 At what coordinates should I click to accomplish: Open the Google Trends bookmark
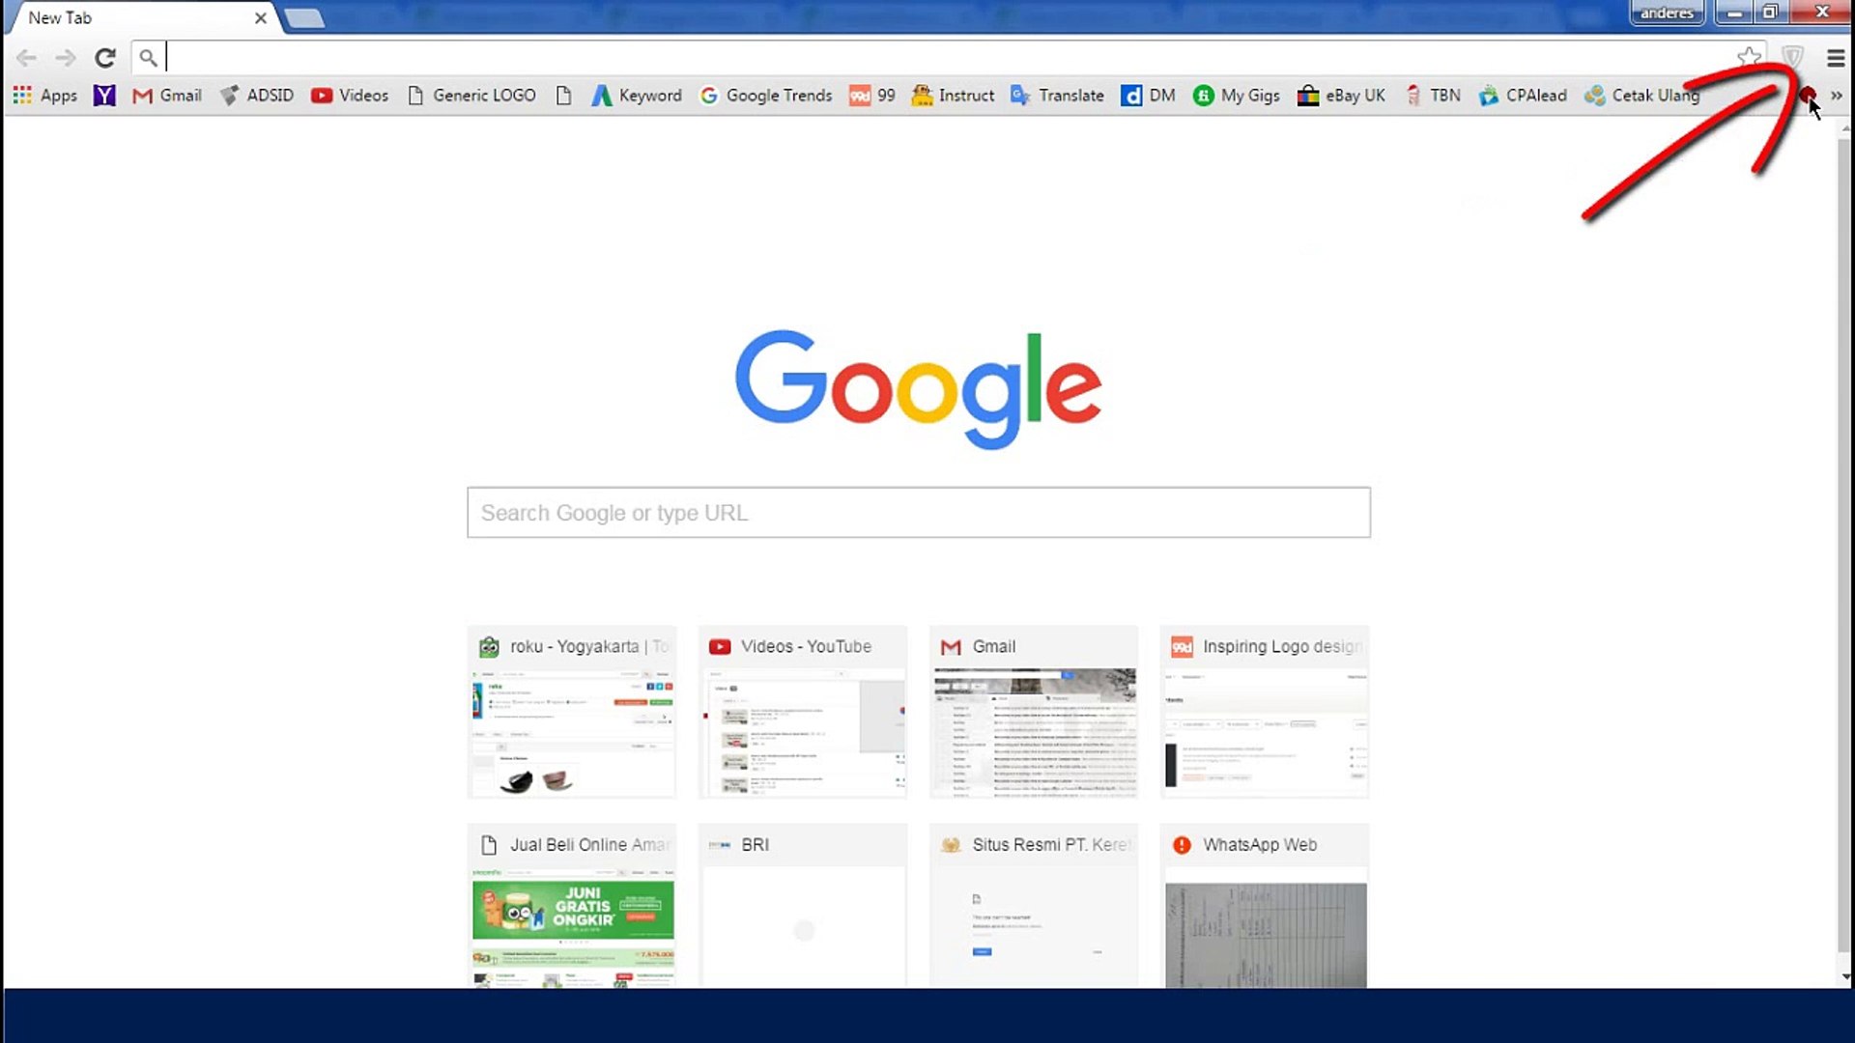coord(765,95)
